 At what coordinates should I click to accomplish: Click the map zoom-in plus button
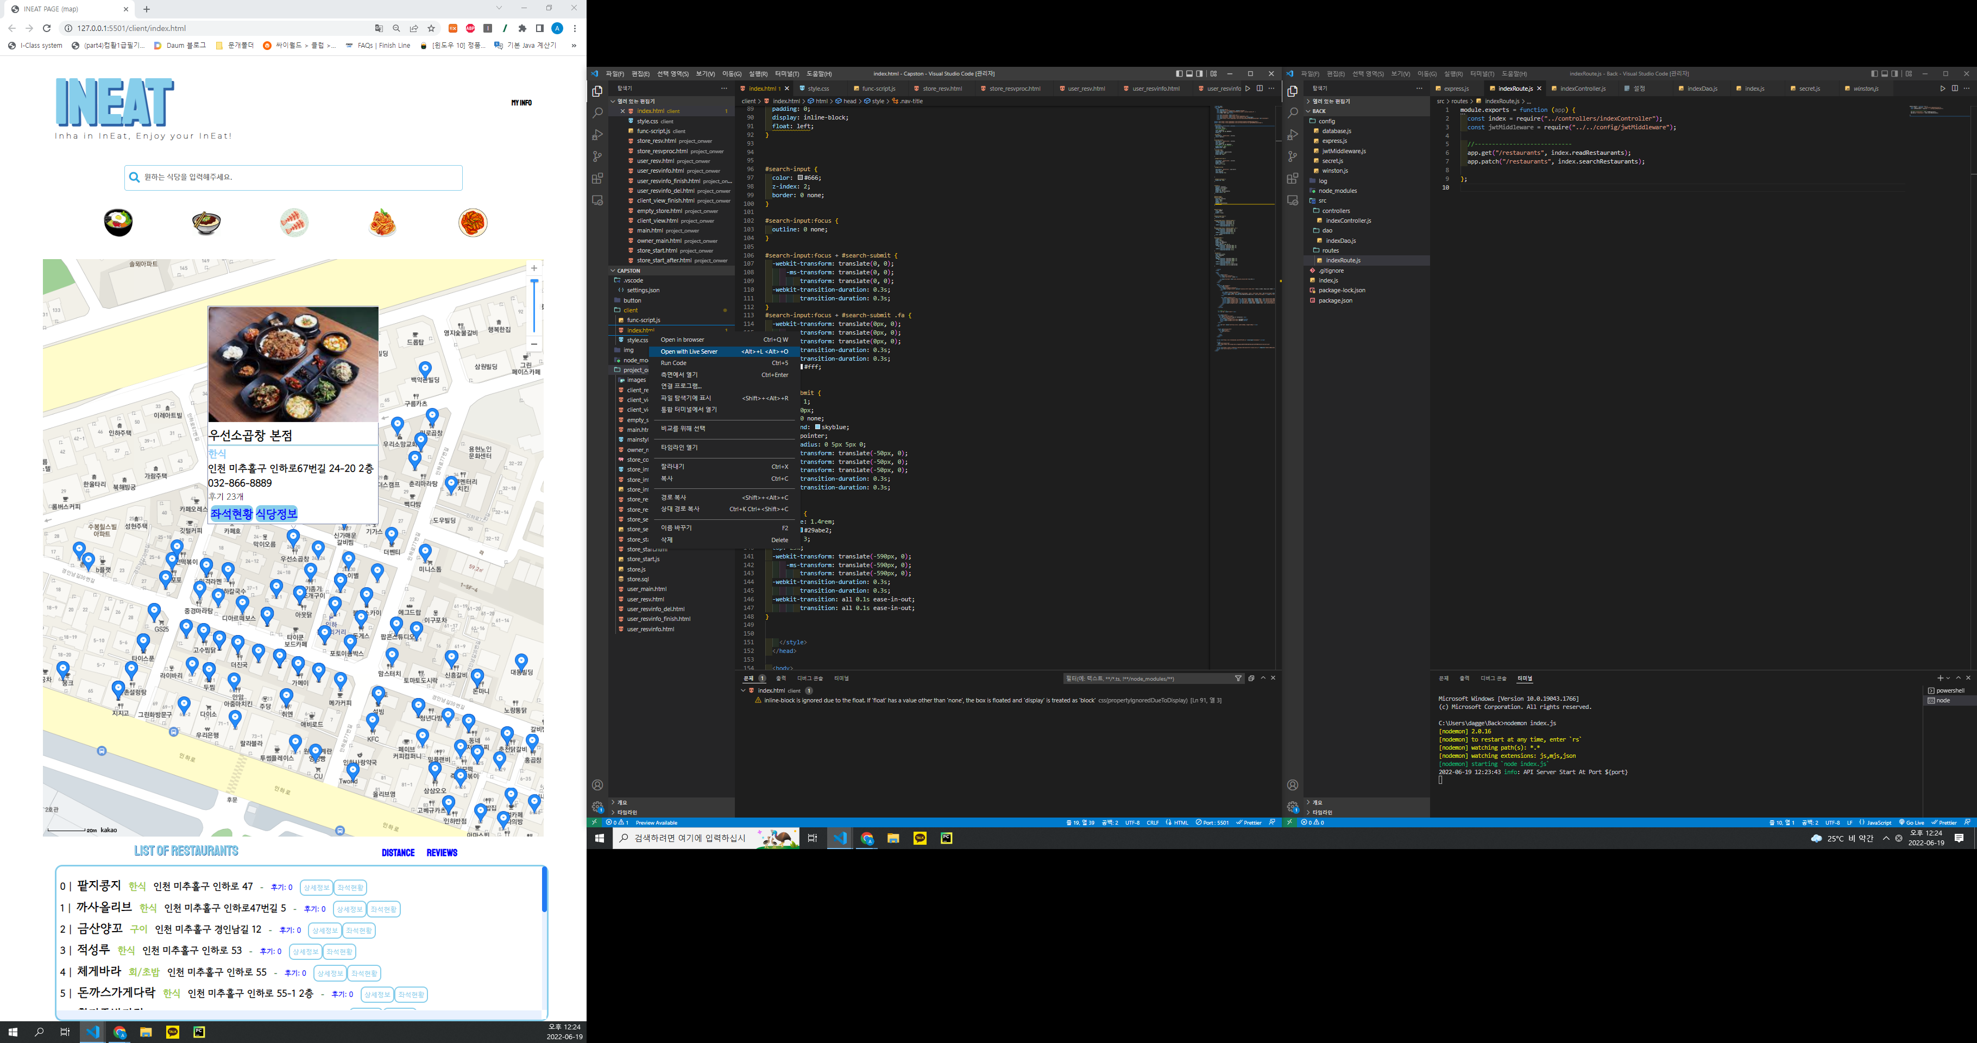(534, 268)
